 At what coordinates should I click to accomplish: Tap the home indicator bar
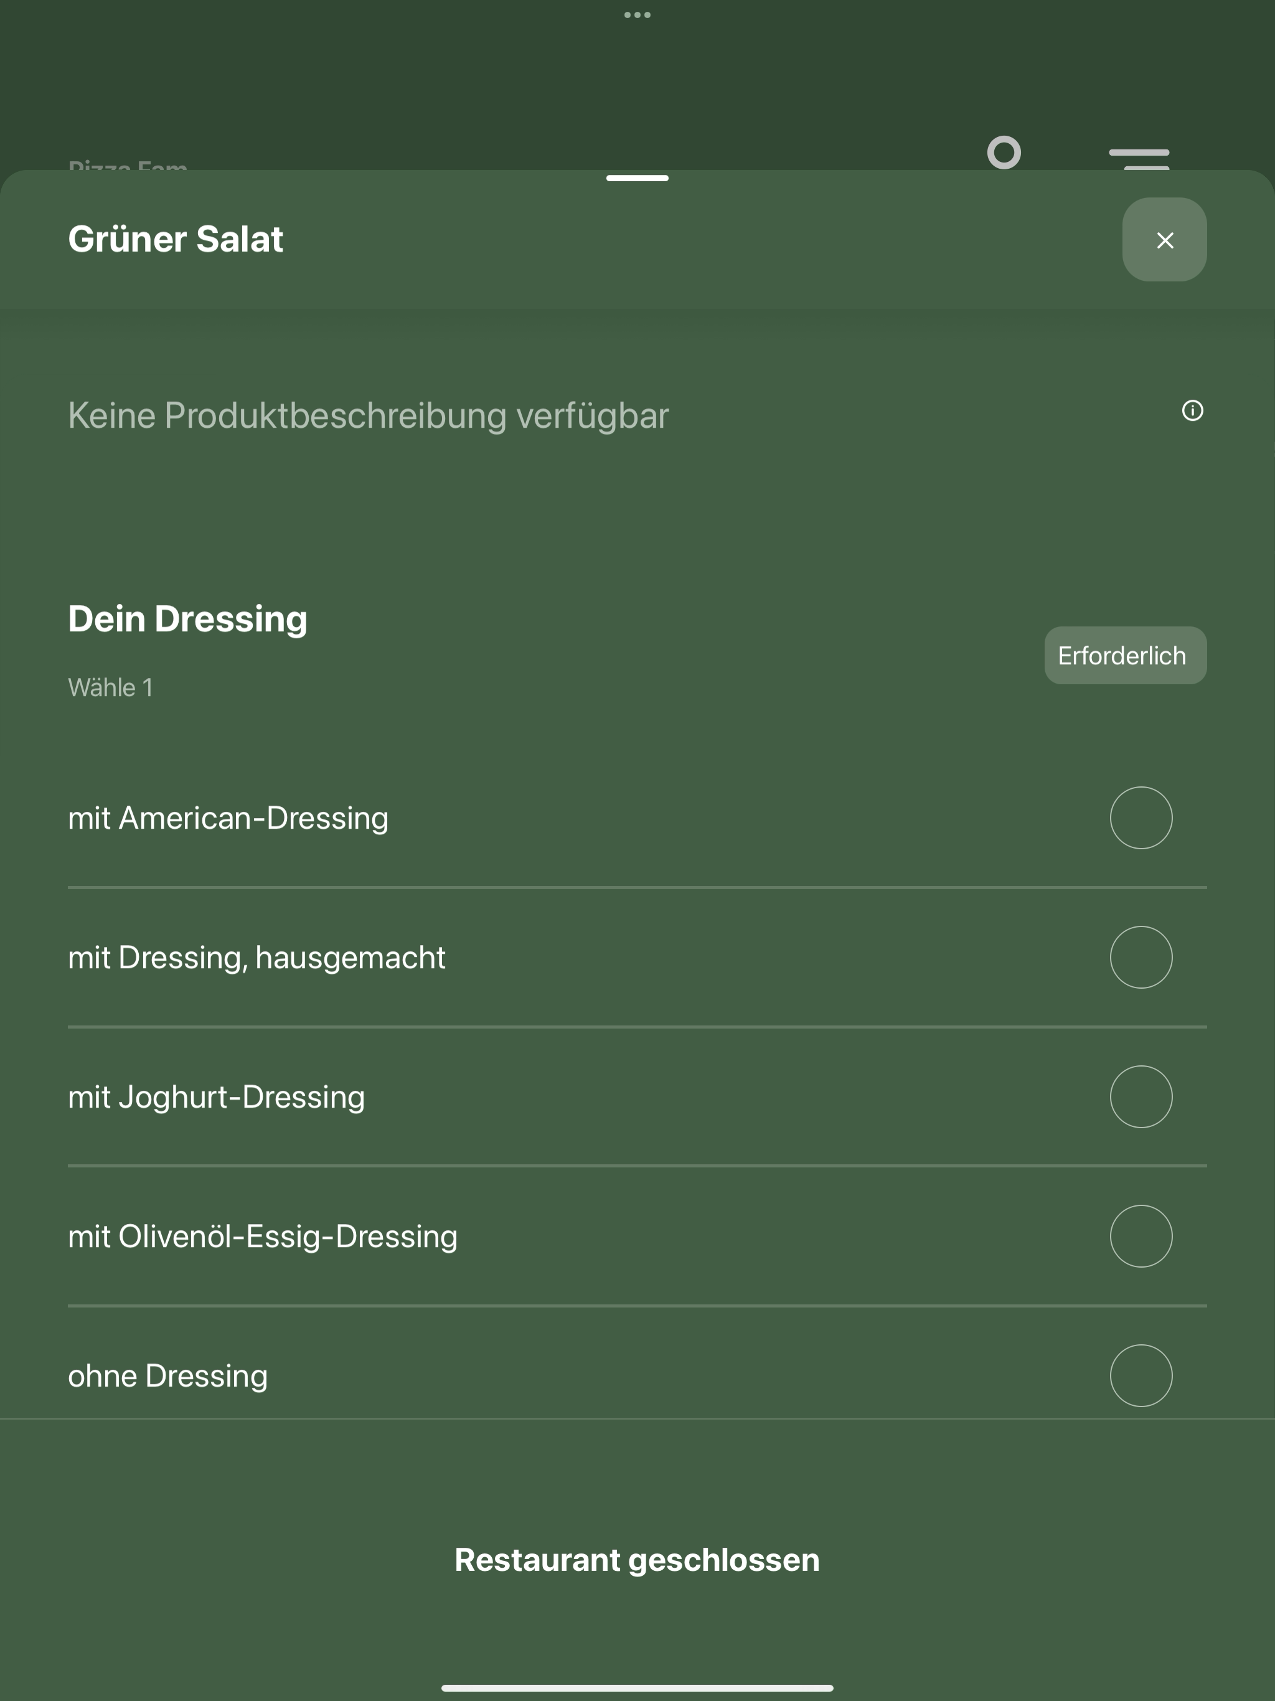pos(637,1688)
